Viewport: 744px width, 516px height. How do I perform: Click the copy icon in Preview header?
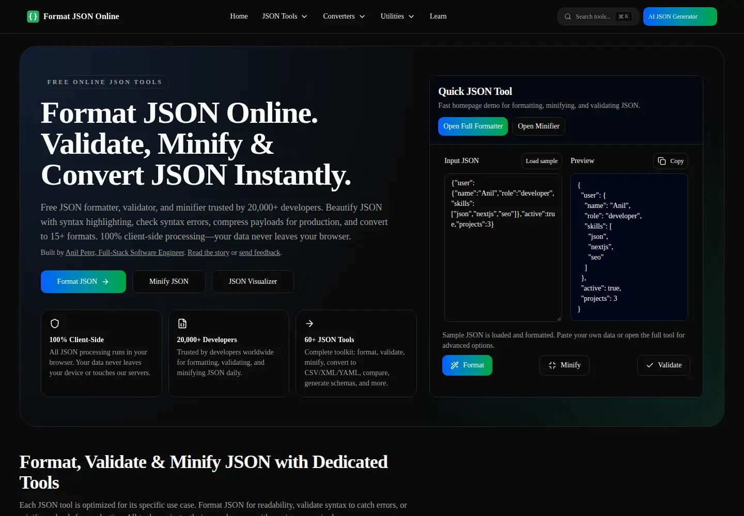(x=662, y=161)
